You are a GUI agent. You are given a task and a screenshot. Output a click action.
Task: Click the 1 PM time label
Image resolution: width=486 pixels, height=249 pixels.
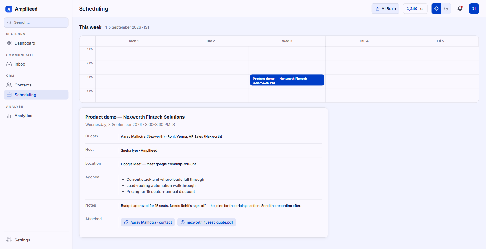[90, 49]
